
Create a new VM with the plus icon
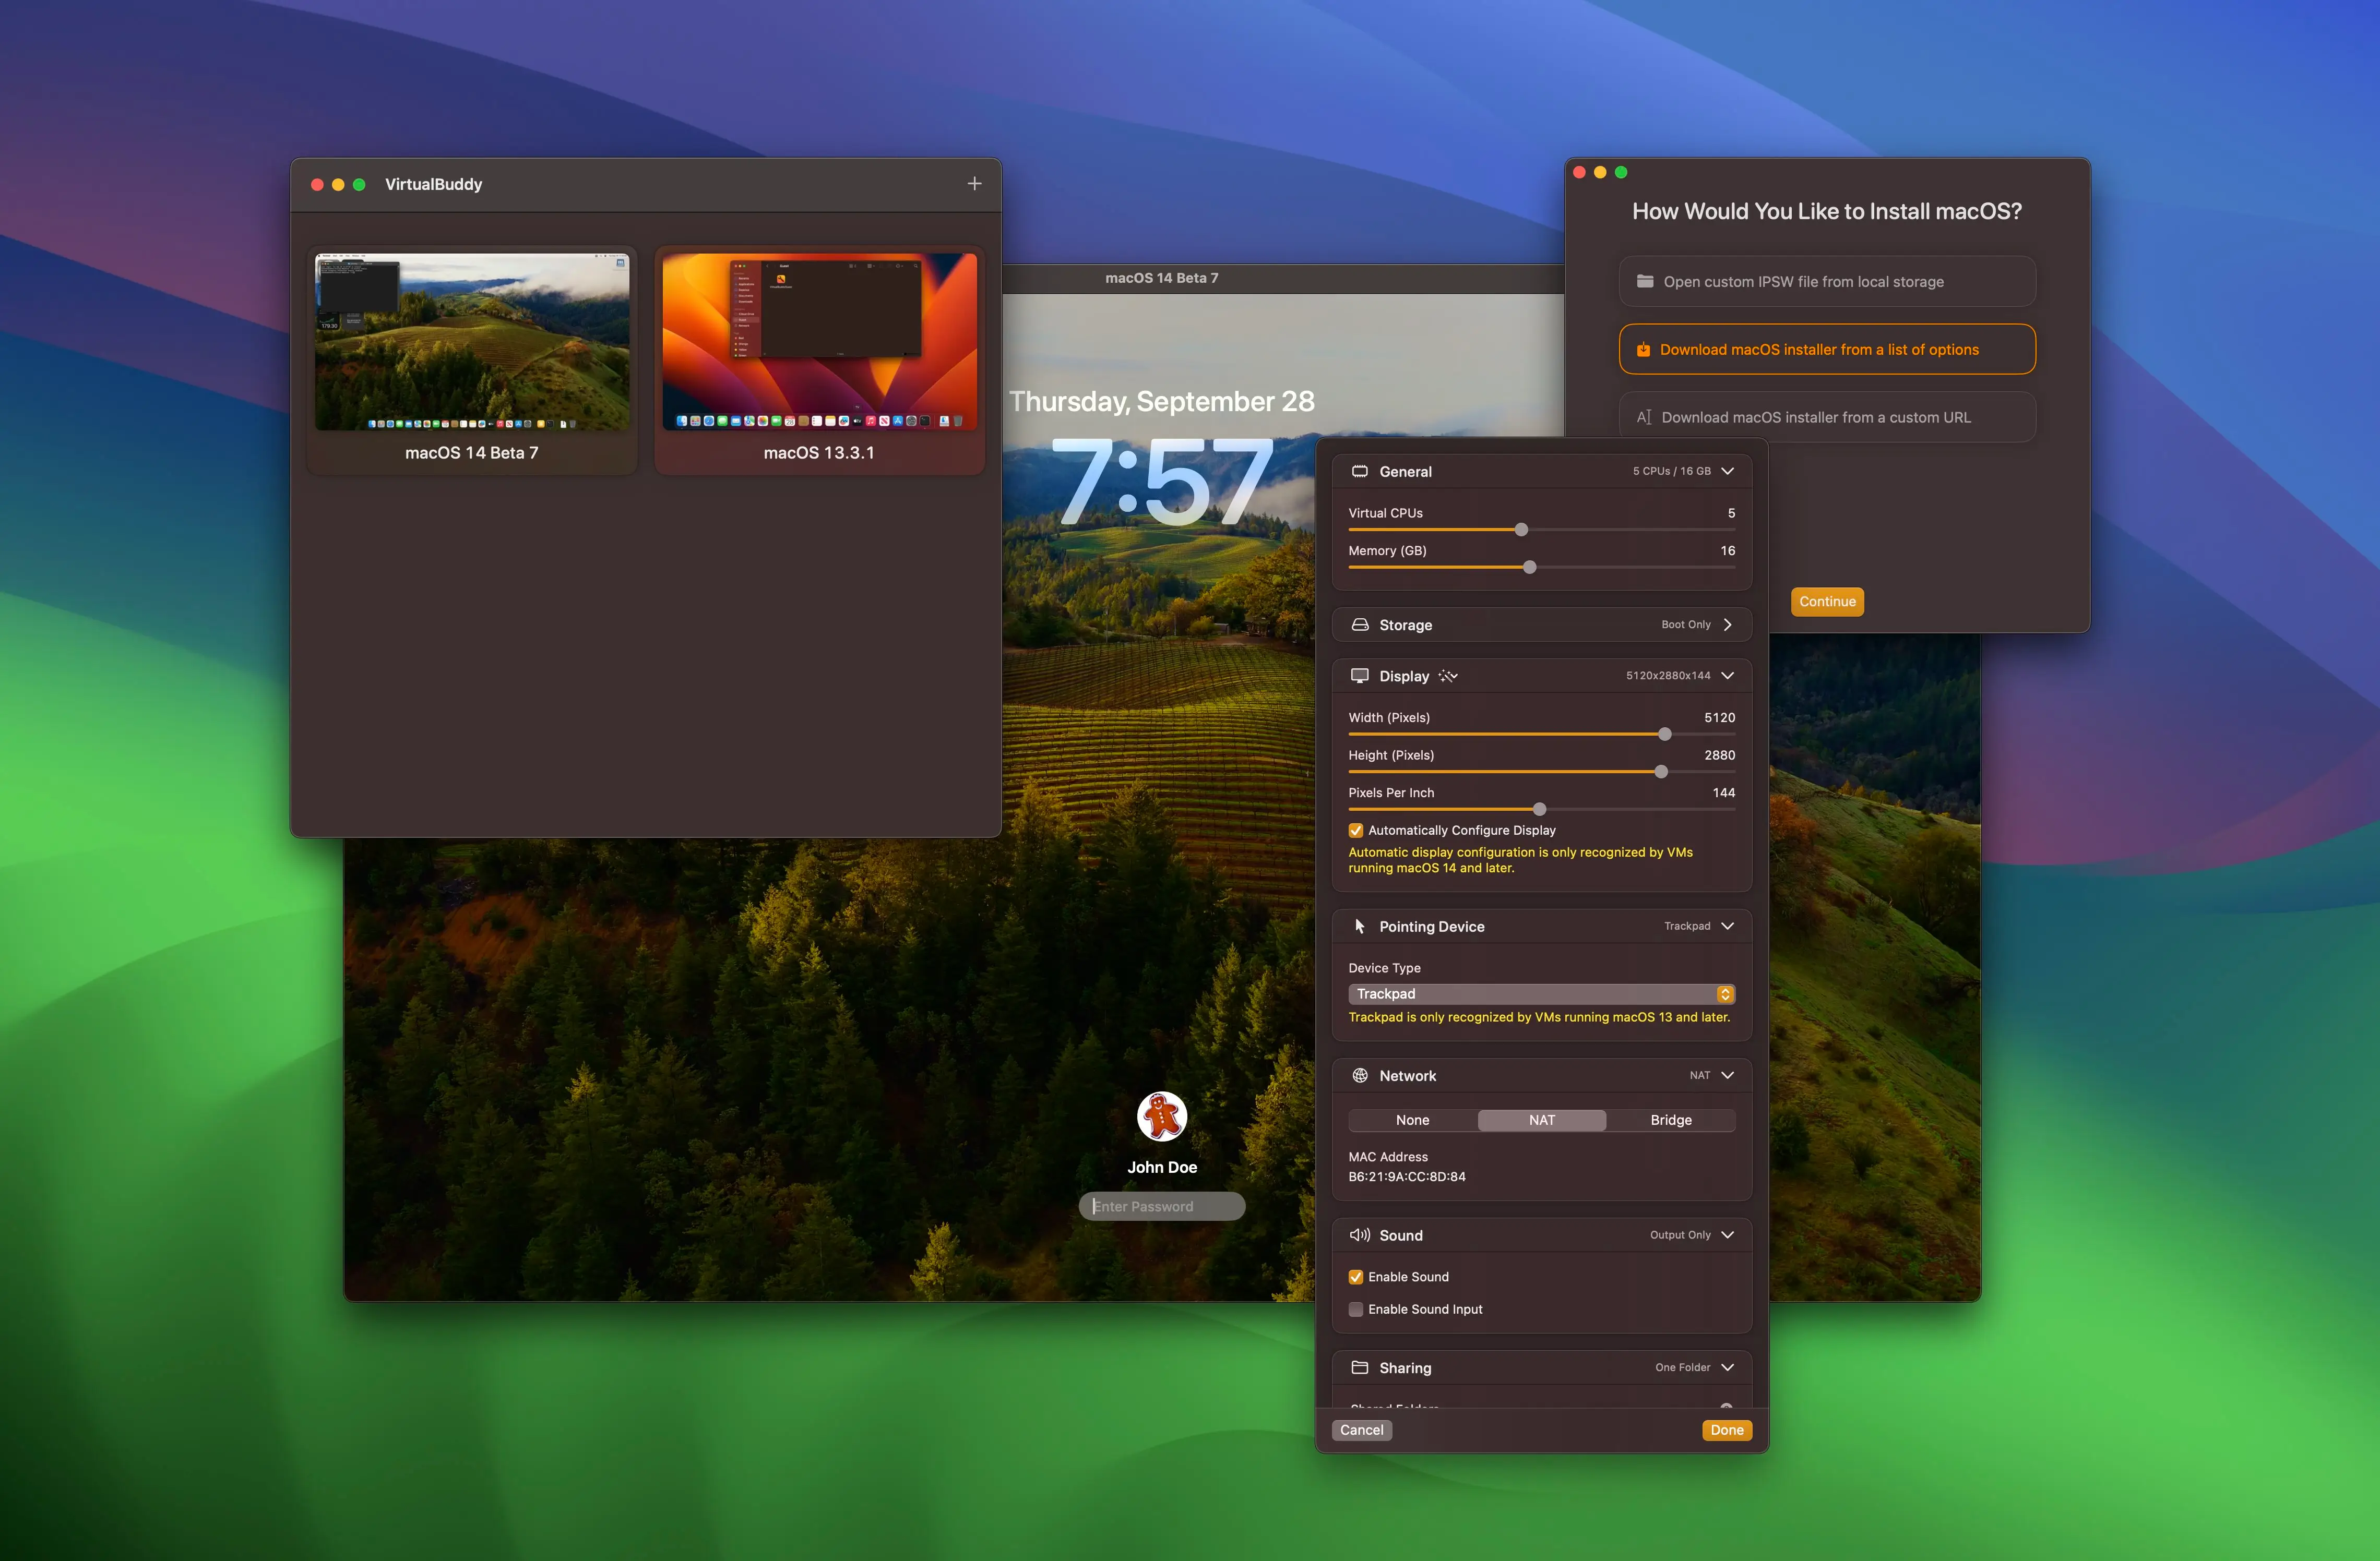click(x=973, y=183)
